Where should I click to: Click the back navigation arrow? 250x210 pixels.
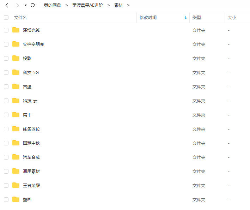pyautogui.click(x=7, y=5)
